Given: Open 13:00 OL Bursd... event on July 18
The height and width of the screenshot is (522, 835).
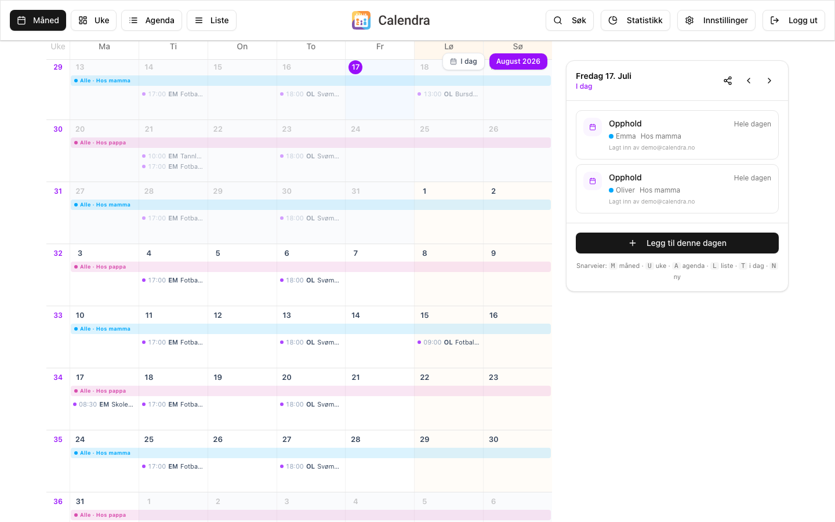Looking at the screenshot, I should pyautogui.click(x=448, y=94).
